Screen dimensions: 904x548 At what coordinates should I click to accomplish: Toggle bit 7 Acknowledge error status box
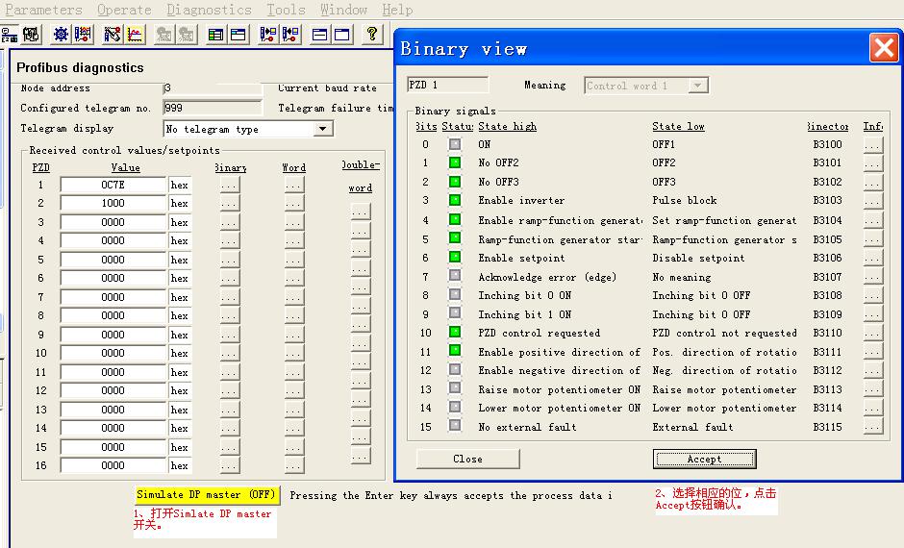[455, 277]
